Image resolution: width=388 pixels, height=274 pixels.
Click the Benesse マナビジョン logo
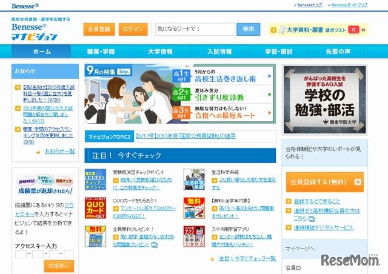point(35,32)
